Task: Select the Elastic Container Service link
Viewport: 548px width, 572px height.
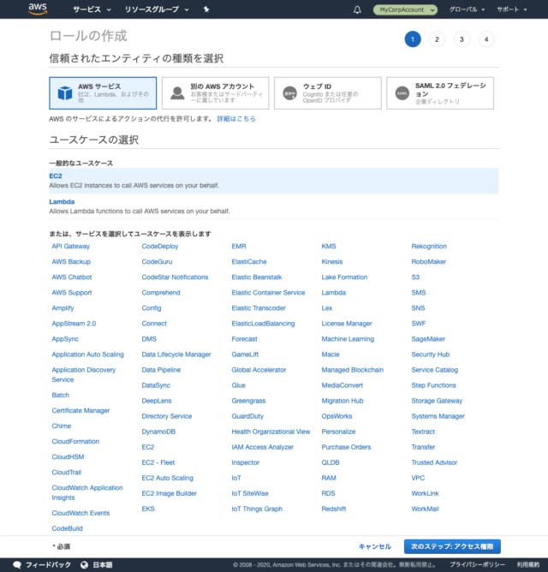Action: [x=268, y=293]
